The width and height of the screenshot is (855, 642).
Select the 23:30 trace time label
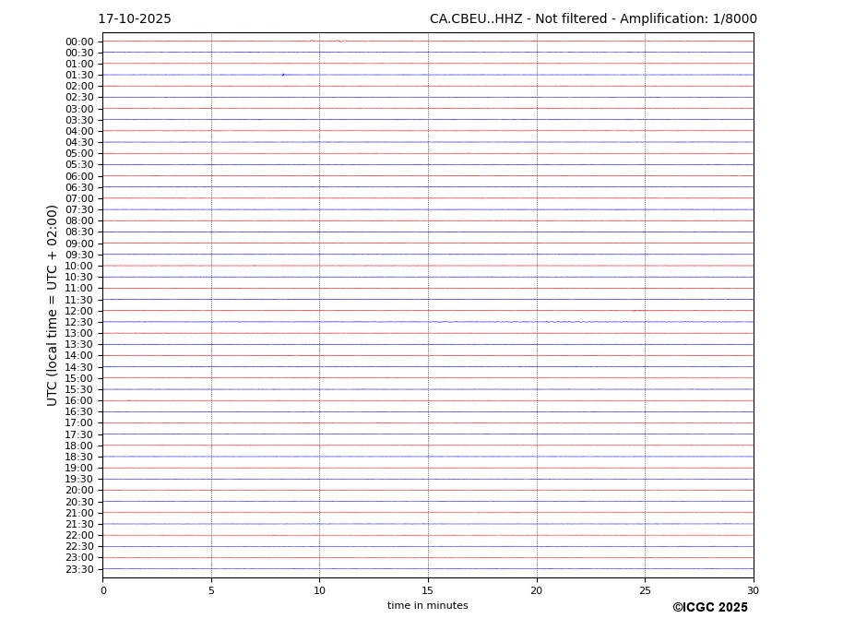pyautogui.click(x=79, y=569)
